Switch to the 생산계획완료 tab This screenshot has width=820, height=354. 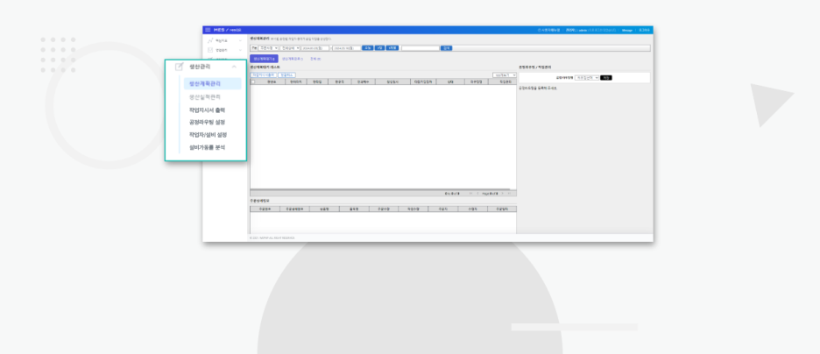(293, 59)
